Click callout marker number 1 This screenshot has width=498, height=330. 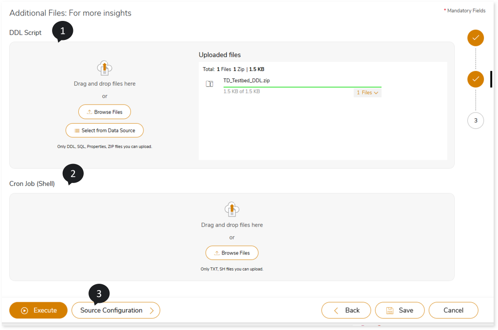62,31
